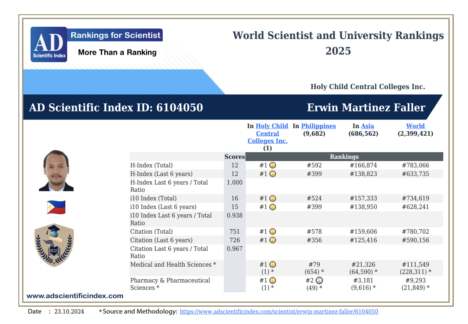
Task: Click the name 'Erwin Martinez Faller'
Action: point(366,107)
